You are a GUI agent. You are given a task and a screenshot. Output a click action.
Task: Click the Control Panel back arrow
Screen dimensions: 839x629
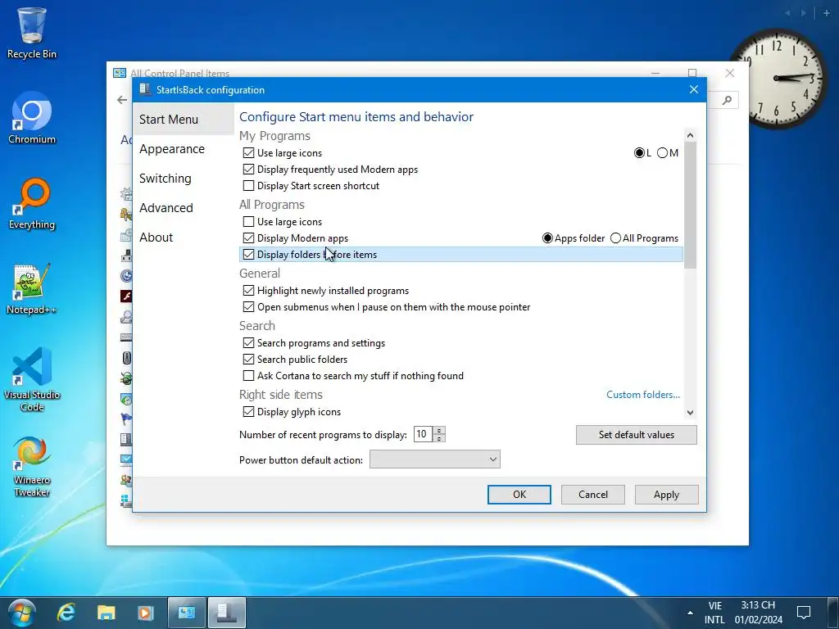point(122,100)
